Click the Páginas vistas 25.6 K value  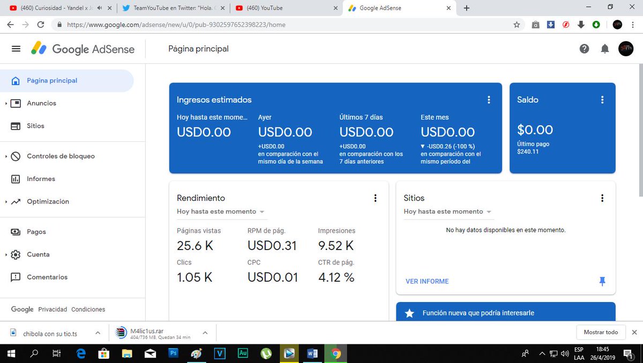coord(195,246)
